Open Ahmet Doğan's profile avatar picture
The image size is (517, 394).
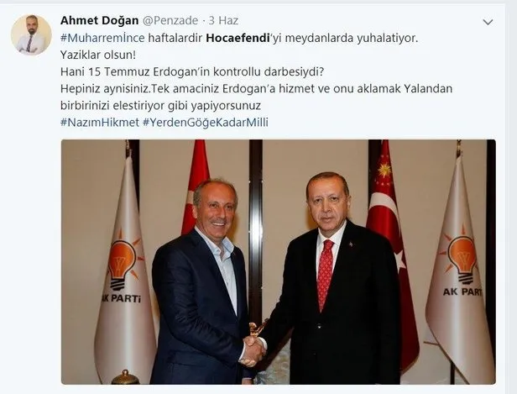pos(31,34)
